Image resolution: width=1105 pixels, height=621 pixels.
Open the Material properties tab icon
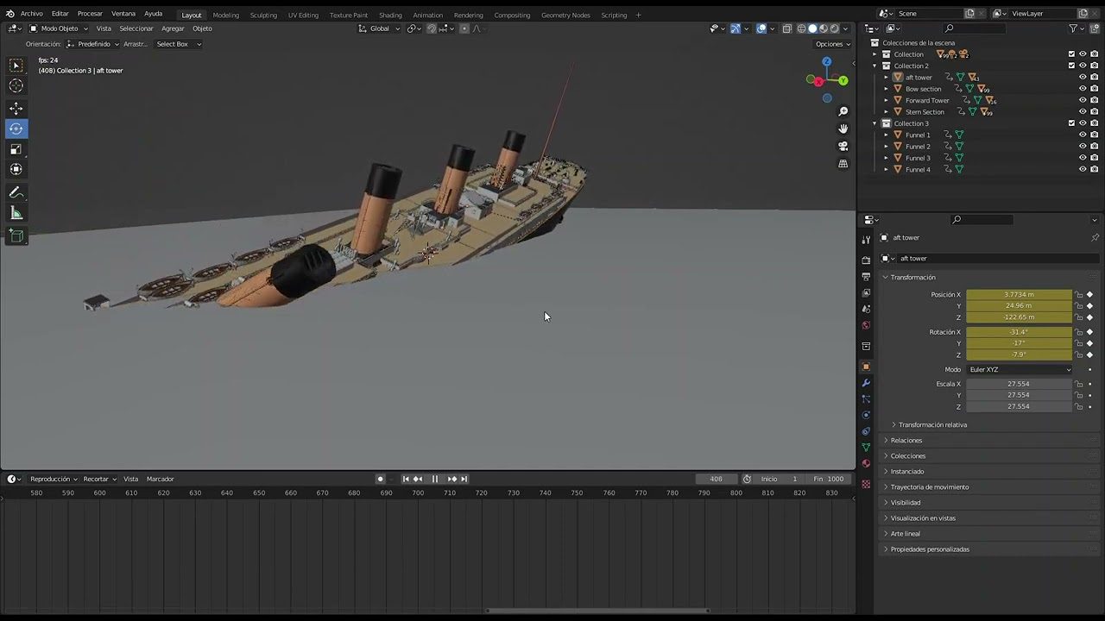866,464
